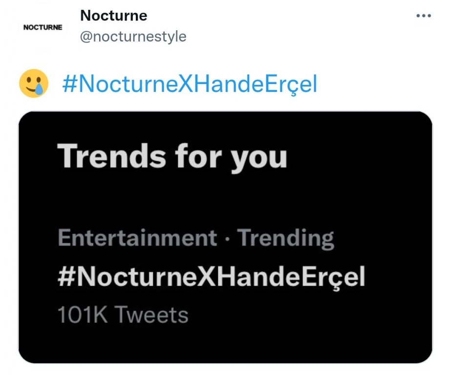Click the Nocturne profile avatar logo

pos(43,27)
